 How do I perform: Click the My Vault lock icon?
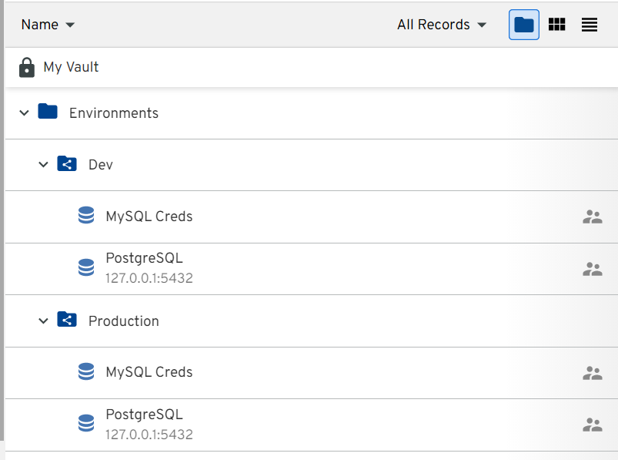[27, 68]
